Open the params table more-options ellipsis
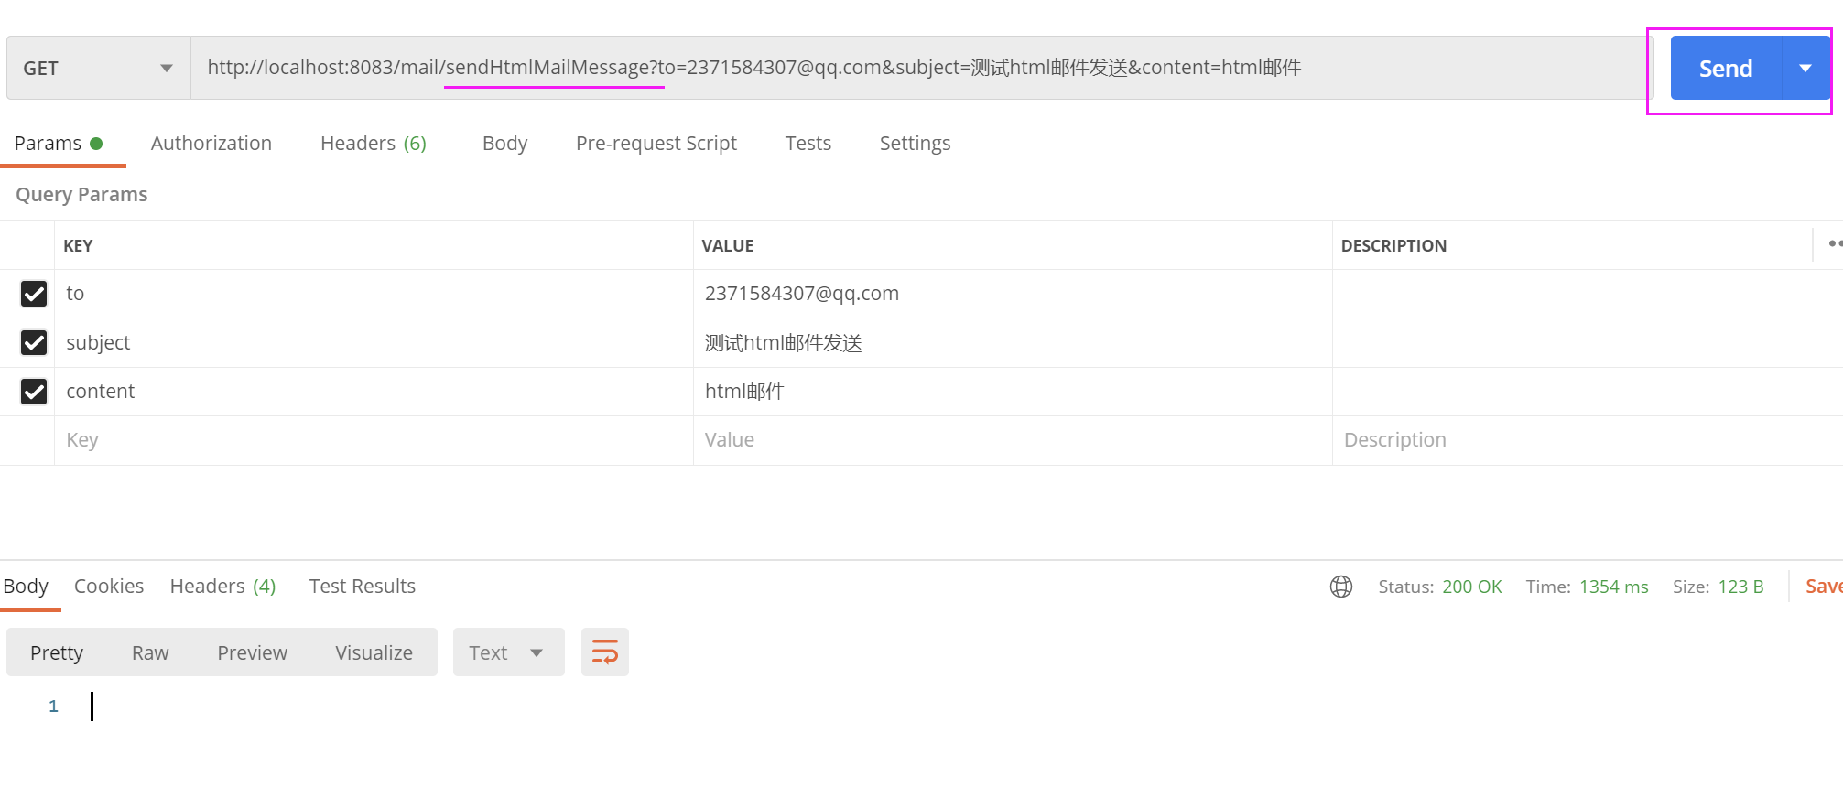 pyautogui.click(x=1834, y=243)
